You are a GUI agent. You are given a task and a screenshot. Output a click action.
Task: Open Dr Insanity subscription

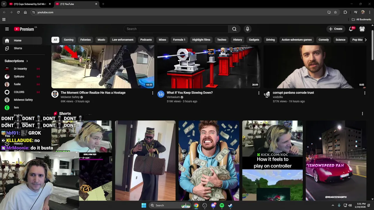coord(22,69)
